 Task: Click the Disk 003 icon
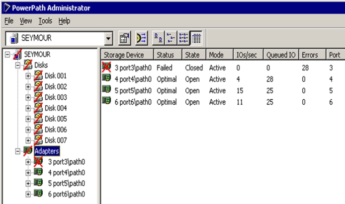tap(38, 97)
